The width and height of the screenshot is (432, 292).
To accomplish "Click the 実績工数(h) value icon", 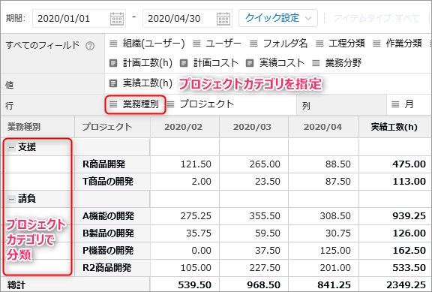I will [x=113, y=83].
